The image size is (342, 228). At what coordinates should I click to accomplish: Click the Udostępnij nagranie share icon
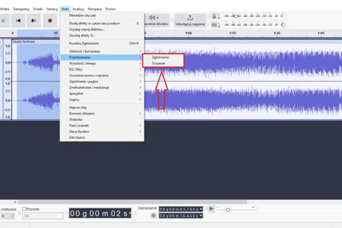coord(190,18)
